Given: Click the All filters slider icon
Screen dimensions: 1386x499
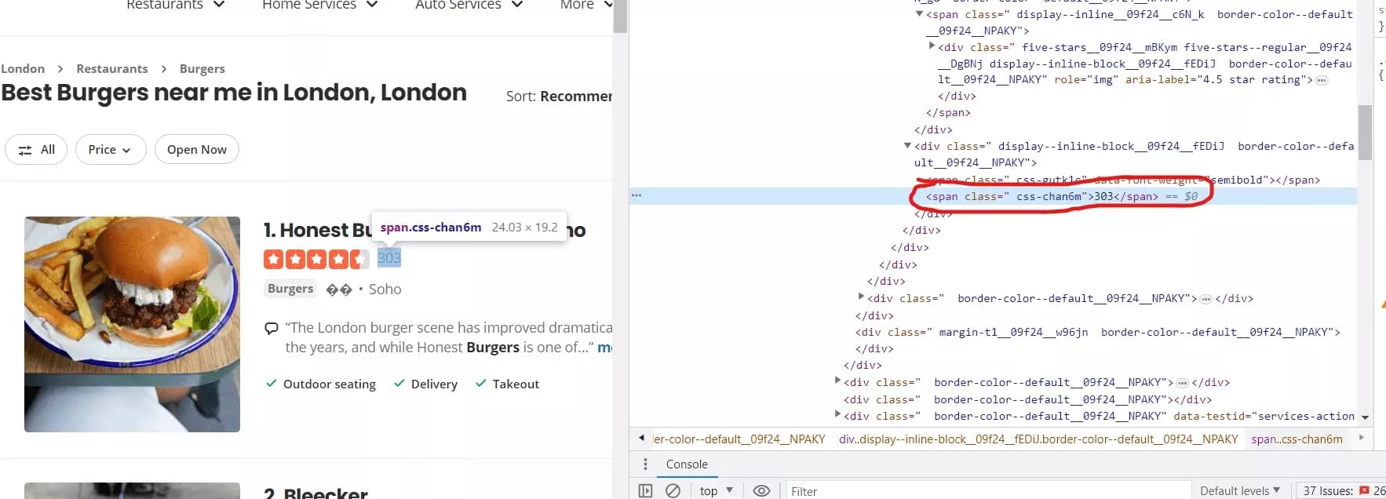Looking at the screenshot, I should (x=25, y=150).
